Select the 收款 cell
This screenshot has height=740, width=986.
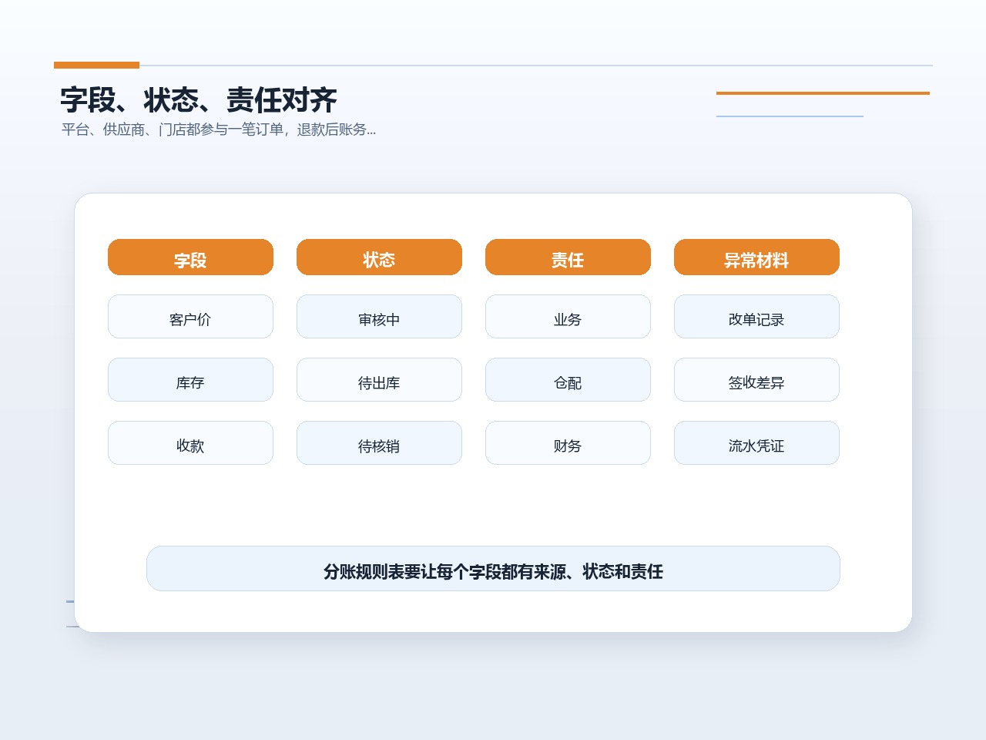click(x=190, y=443)
